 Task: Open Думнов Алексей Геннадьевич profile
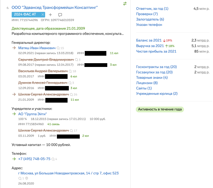pos(43,83)
